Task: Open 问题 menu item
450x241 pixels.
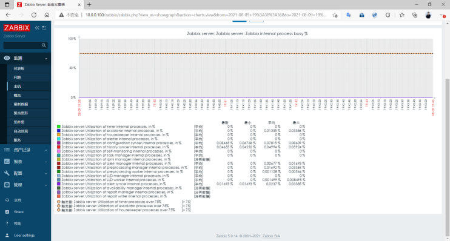Action: click(x=17, y=78)
